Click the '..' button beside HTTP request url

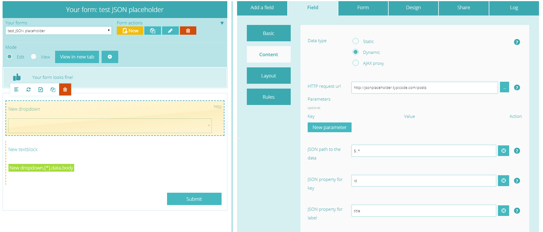coord(504,87)
